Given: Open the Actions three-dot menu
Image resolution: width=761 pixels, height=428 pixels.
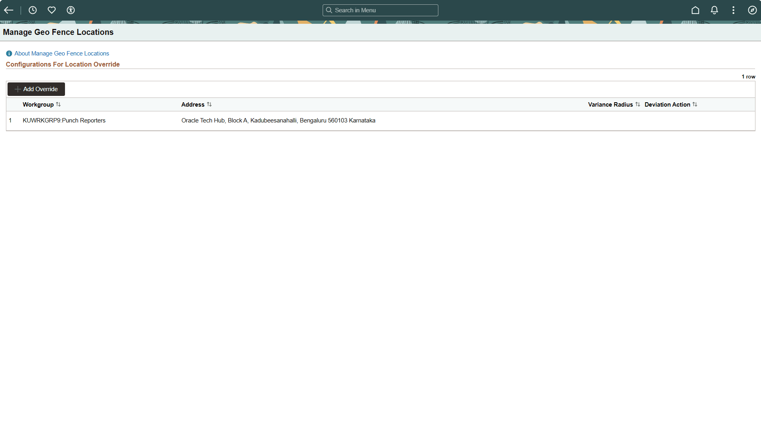Looking at the screenshot, I should click(x=733, y=10).
